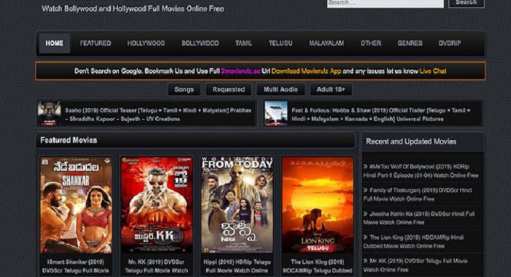This screenshot has height=277, width=511.
Task: Open #MeToo Wolf Of Bollywood recent link
Action: pos(420,171)
